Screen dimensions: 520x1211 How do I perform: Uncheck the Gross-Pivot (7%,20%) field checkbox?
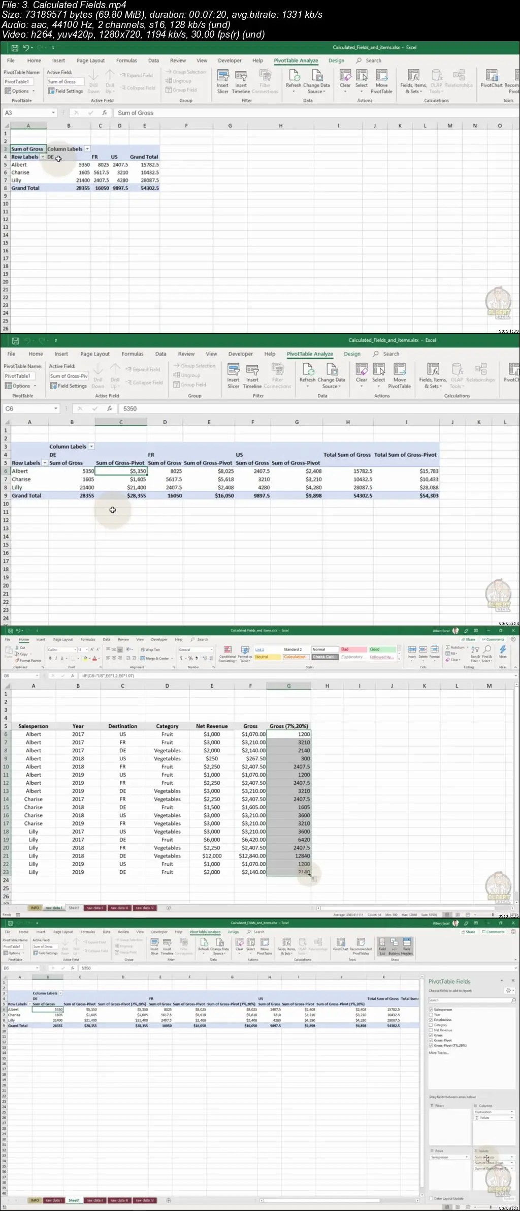[x=431, y=1045]
